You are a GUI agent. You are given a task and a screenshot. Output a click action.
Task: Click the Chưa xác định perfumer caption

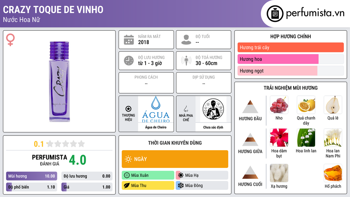coord(213,127)
